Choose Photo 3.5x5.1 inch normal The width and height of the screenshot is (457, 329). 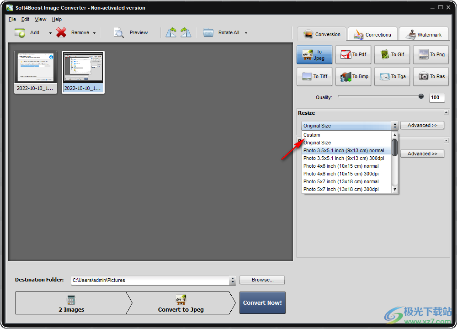(347, 150)
